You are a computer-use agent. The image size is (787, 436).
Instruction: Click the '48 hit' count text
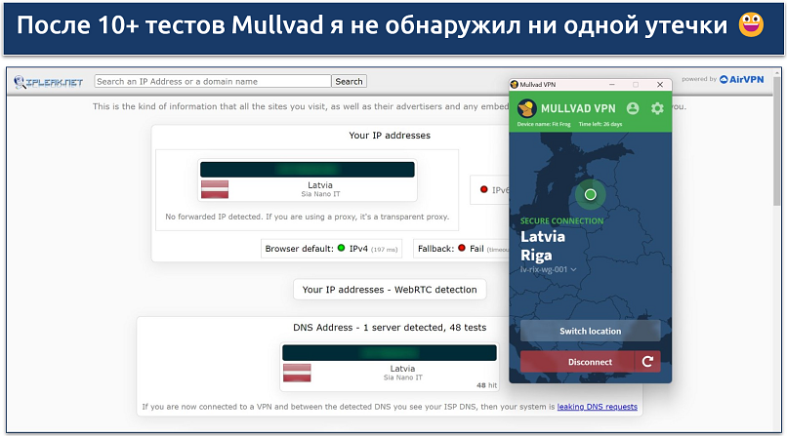tap(486, 385)
